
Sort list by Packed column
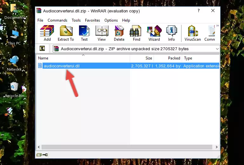[x=168, y=58]
